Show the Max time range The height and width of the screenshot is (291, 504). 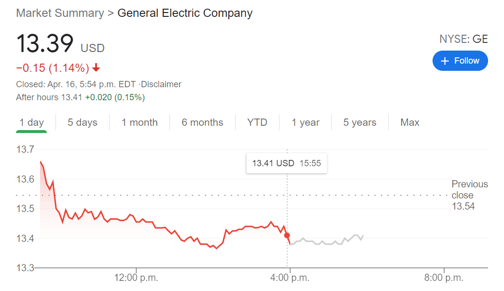coord(410,122)
